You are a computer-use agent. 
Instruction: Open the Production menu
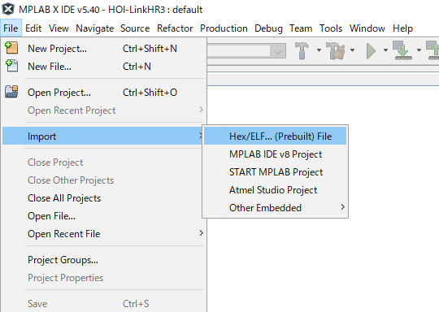(x=224, y=28)
